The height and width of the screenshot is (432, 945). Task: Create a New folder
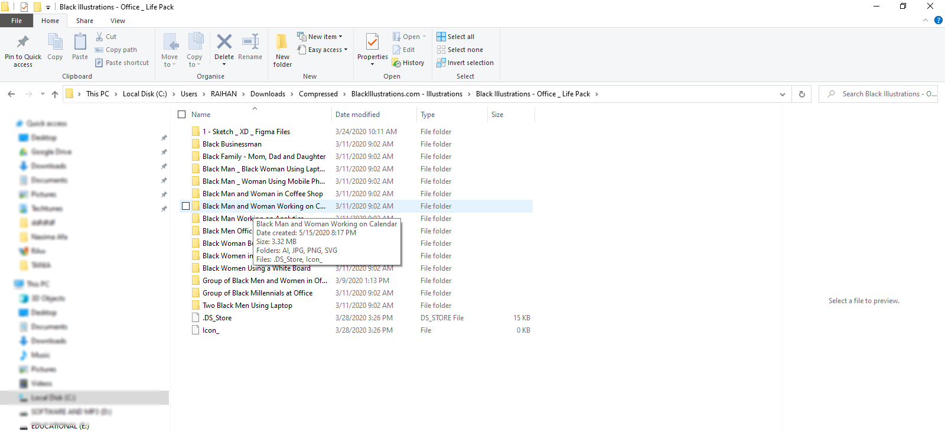282,50
